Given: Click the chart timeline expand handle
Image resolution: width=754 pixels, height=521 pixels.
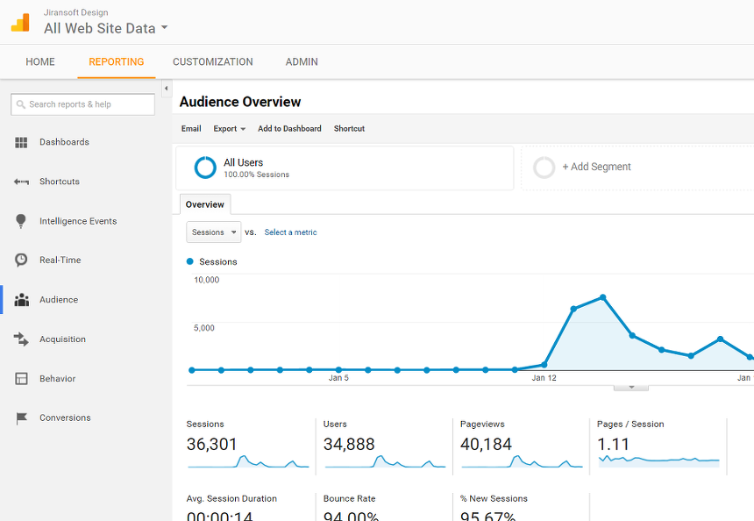Looking at the screenshot, I should 630,387.
